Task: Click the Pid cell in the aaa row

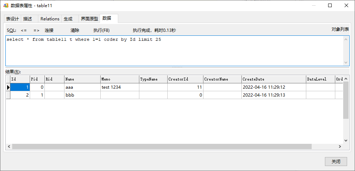Action: [x=37, y=87]
